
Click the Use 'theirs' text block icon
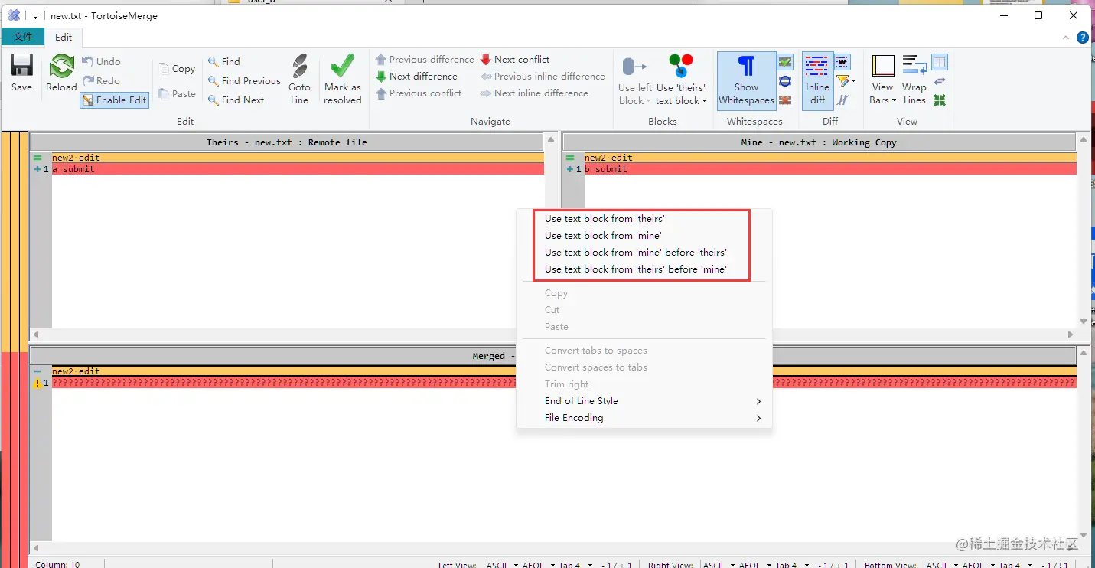(x=680, y=67)
